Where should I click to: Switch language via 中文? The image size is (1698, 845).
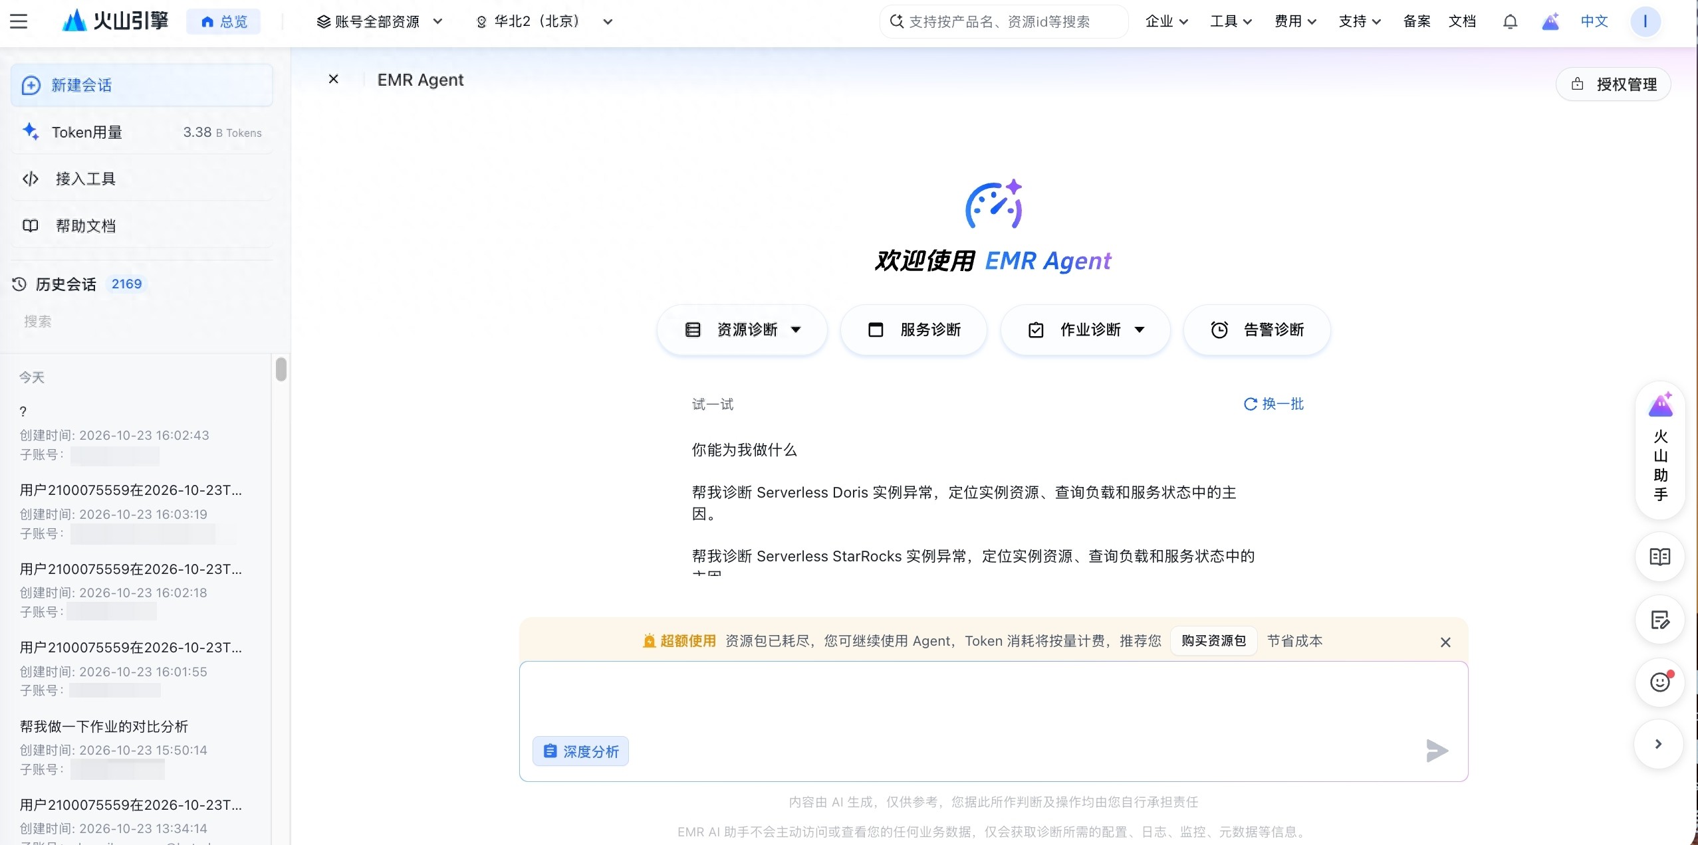[1594, 22]
